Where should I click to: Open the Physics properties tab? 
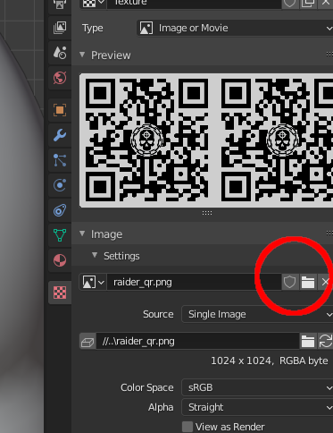60,185
